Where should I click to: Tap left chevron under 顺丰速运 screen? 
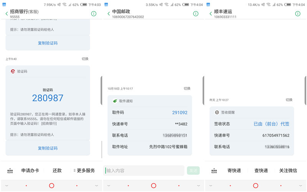tap(211, 185)
